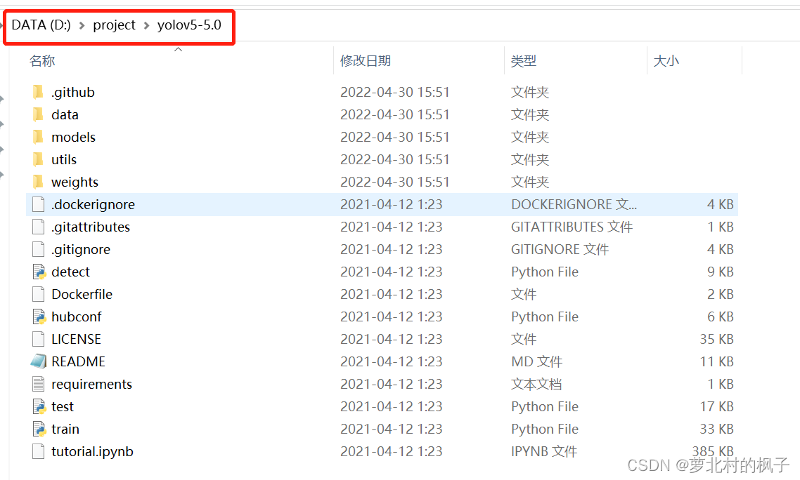Select the test file name
800x480 pixels.
pyautogui.click(x=63, y=406)
